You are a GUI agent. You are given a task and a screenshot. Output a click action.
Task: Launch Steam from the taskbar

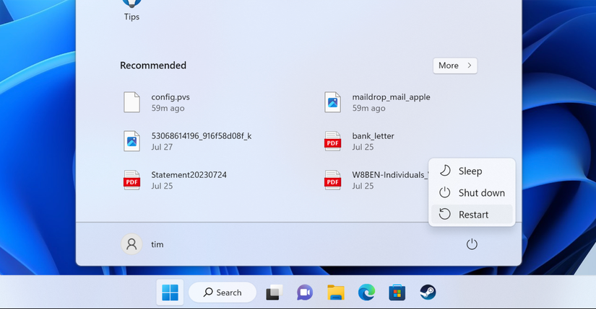click(428, 292)
